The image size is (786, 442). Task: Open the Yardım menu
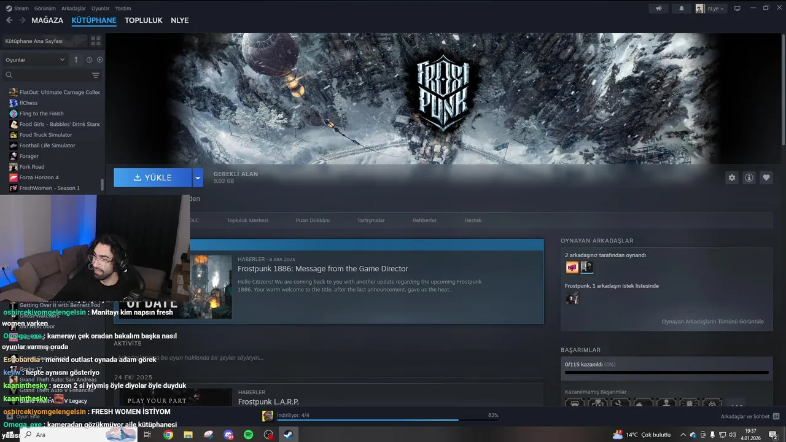(123, 9)
